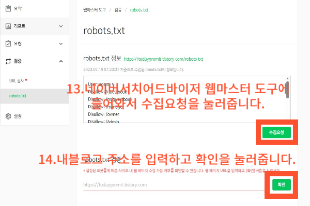The image size is (310, 206).
Task: Select the 검증 sidebar menu label
Action: click(18, 61)
